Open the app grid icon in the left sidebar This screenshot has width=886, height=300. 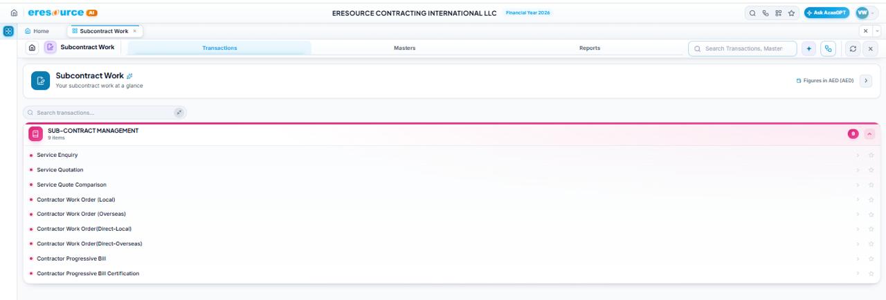[x=8, y=31]
